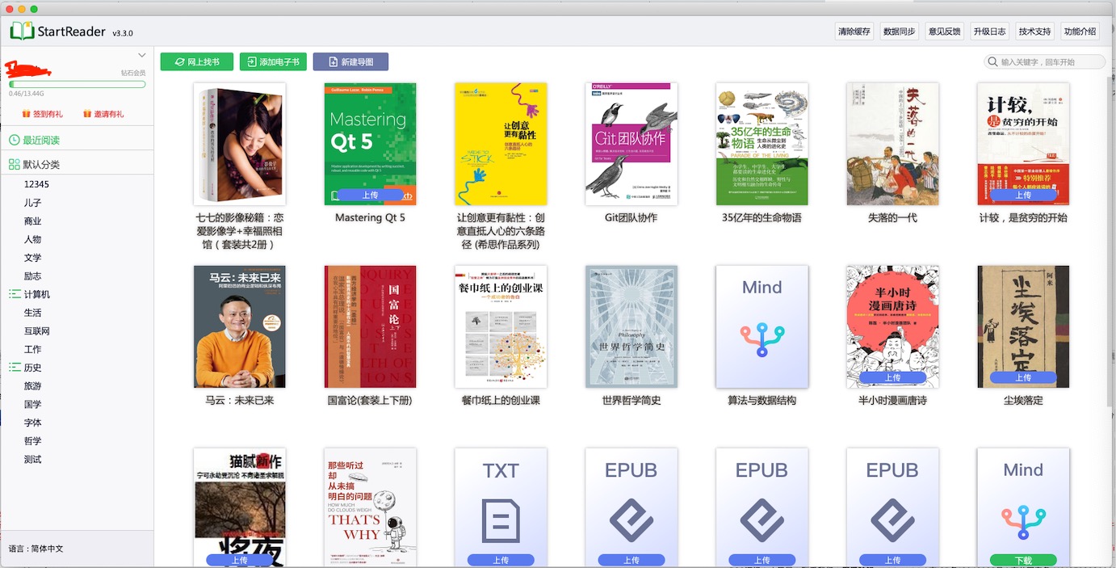The width and height of the screenshot is (1116, 568).
Task: Upload the Mastering Qt 5 book
Action: click(370, 195)
